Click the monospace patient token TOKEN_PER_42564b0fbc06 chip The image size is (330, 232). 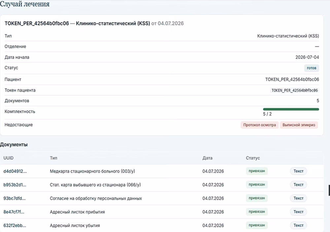[294, 91]
